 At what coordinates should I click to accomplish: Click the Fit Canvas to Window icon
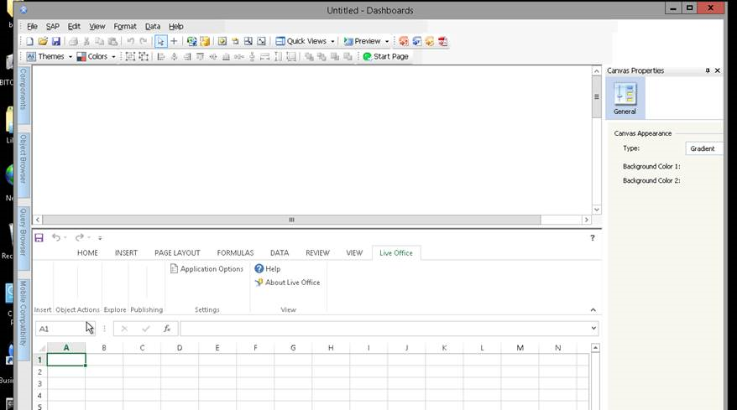261,41
